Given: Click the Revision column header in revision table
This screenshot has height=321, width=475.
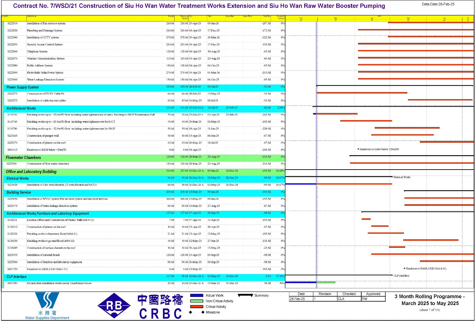Looking at the screenshot, I should (325, 294).
